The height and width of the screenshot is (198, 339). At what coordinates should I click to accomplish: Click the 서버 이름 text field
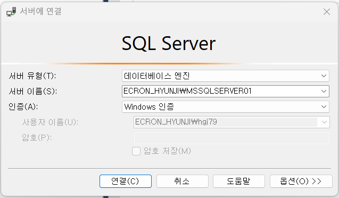(x=226, y=91)
